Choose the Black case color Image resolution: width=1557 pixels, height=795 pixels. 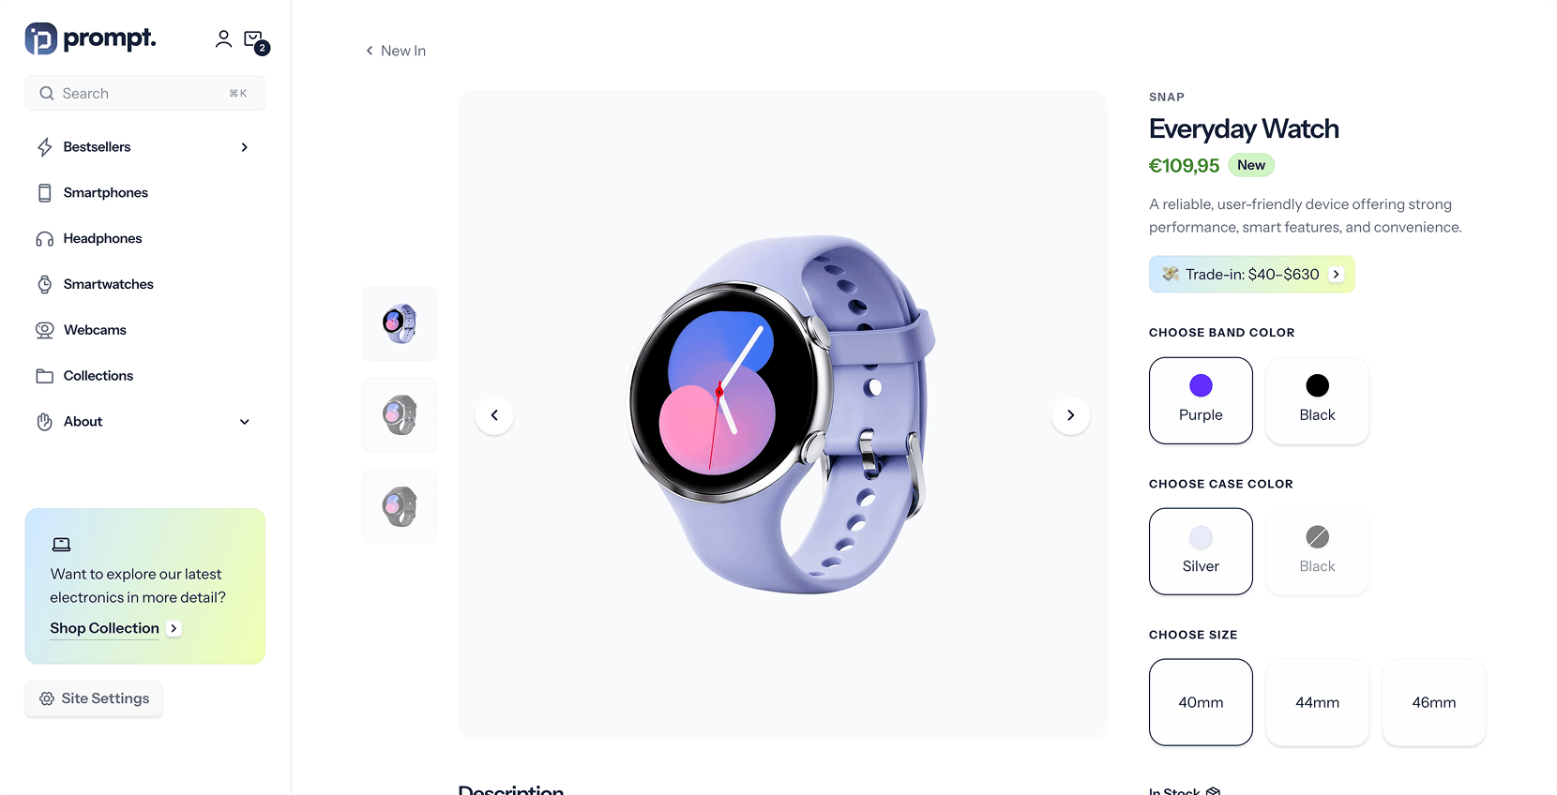[1317, 551]
